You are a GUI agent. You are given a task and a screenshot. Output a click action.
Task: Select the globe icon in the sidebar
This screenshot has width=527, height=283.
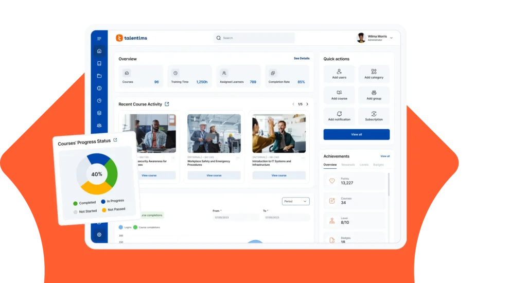(99, 89)
